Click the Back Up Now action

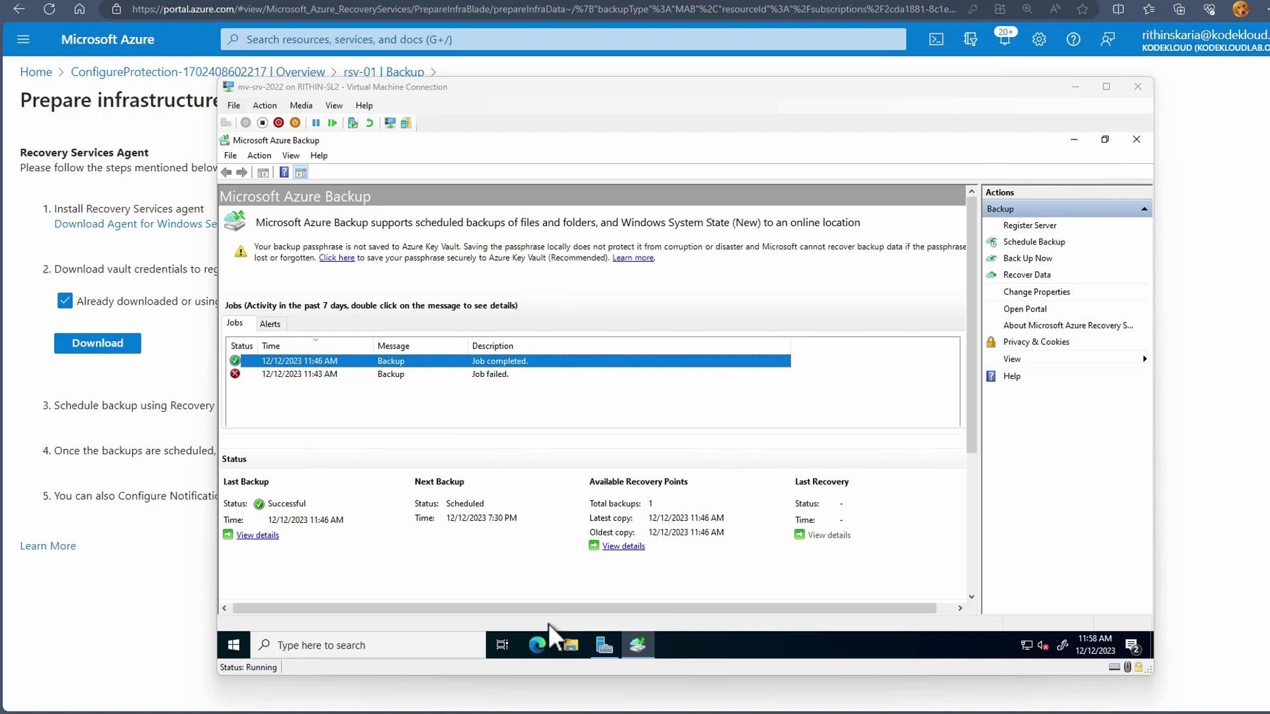tap(1027, 258)
